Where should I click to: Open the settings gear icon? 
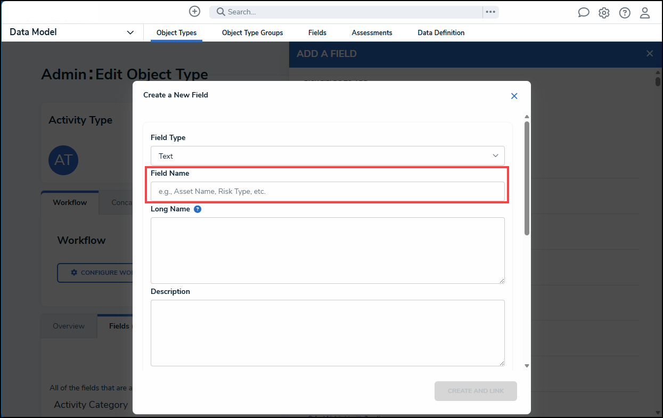point(604,13)
